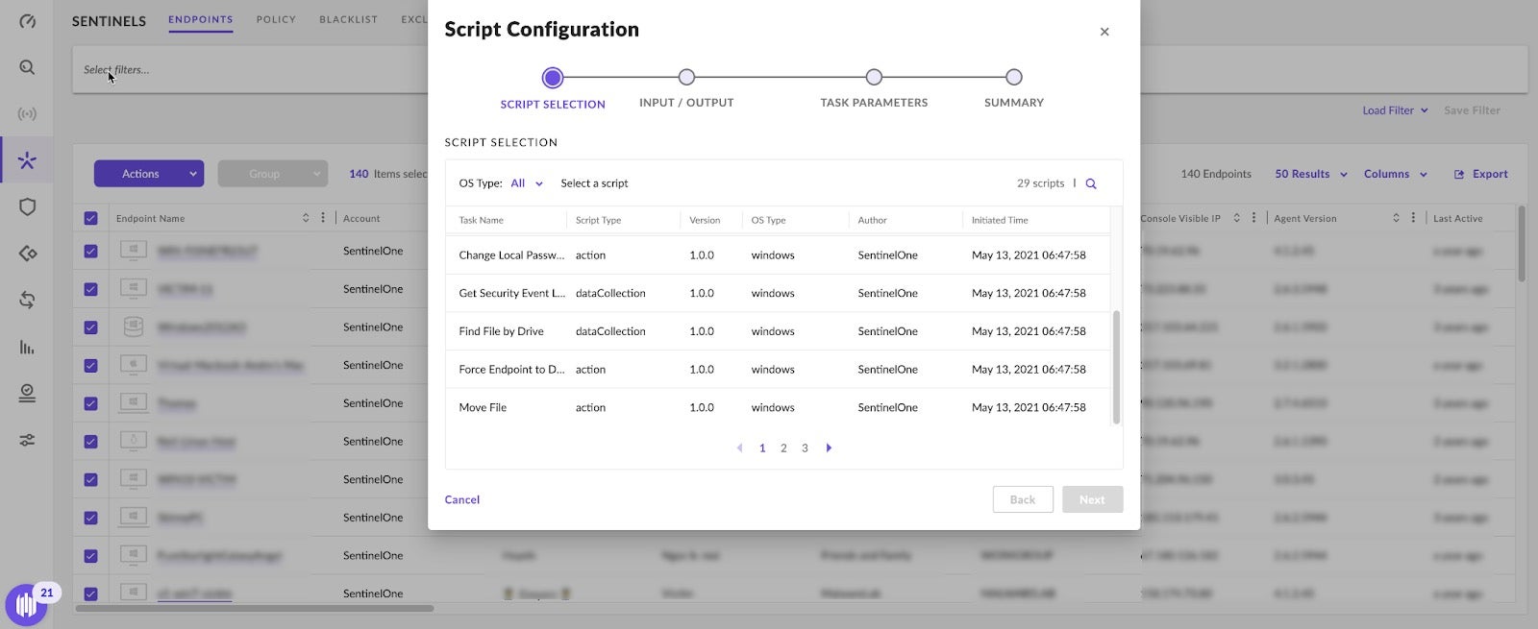1538x629 pixels.
Task: Open the shield icon in left sidebar
Action: (x=27, y=207)
